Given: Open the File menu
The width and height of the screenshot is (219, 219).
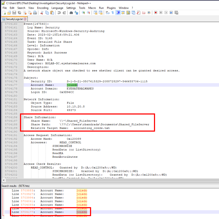Looking at the screenshot, I should [5, 8].
